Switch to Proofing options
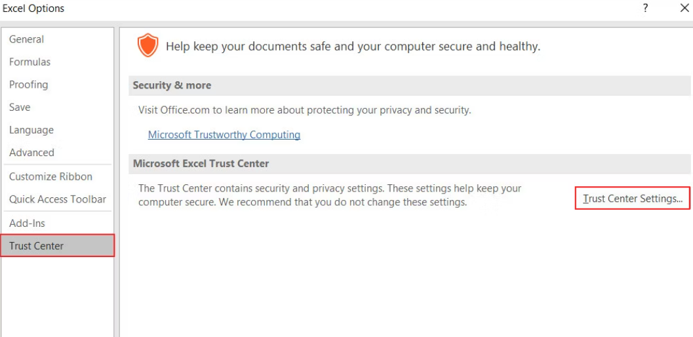Viewport: 693px width, 337px height. 29,85
